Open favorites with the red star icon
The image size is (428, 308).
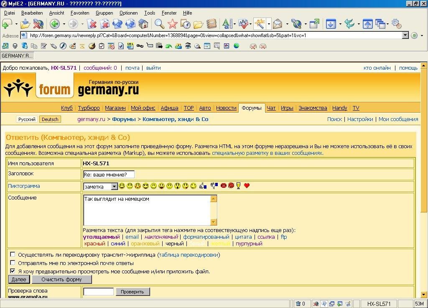coord(173,24)
